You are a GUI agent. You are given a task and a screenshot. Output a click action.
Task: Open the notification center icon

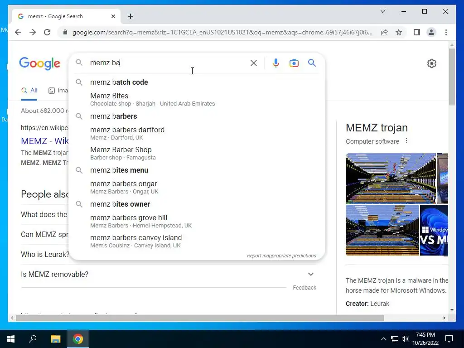pyautogui.click(x=449, y=339)
